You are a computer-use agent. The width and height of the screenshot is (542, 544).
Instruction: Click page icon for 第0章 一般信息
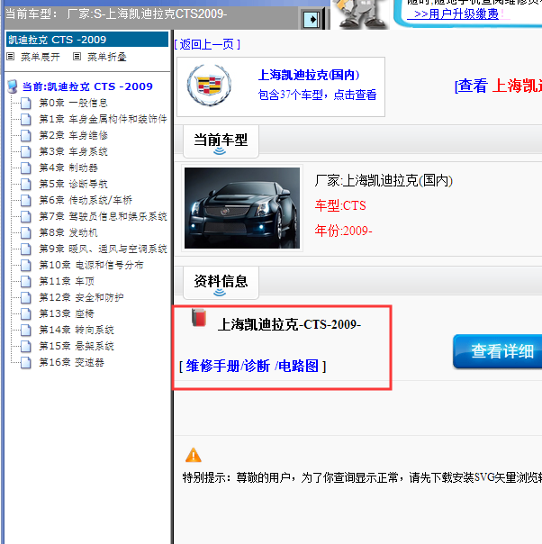tap(26, 103)
